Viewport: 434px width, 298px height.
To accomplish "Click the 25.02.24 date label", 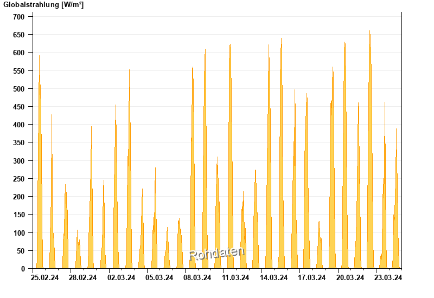I will click(45, 277).
